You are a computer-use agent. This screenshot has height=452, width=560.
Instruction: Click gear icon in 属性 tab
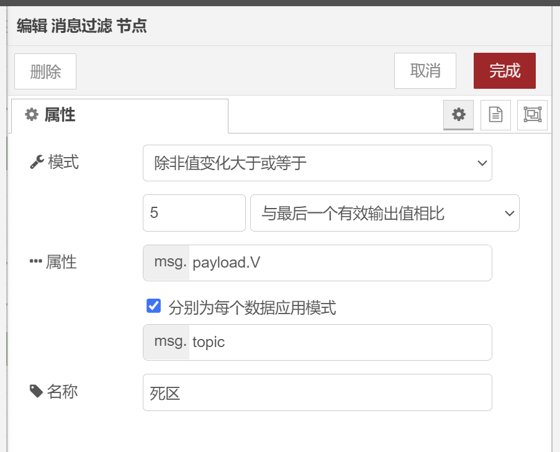pos(32,115)
